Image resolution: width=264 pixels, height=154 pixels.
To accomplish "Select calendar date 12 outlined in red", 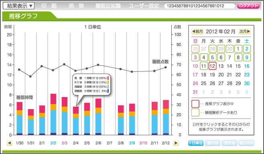I will pyautogui.click(x=212, y=66).
